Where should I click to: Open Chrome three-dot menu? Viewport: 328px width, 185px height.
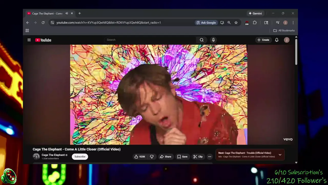pos(293,23)
